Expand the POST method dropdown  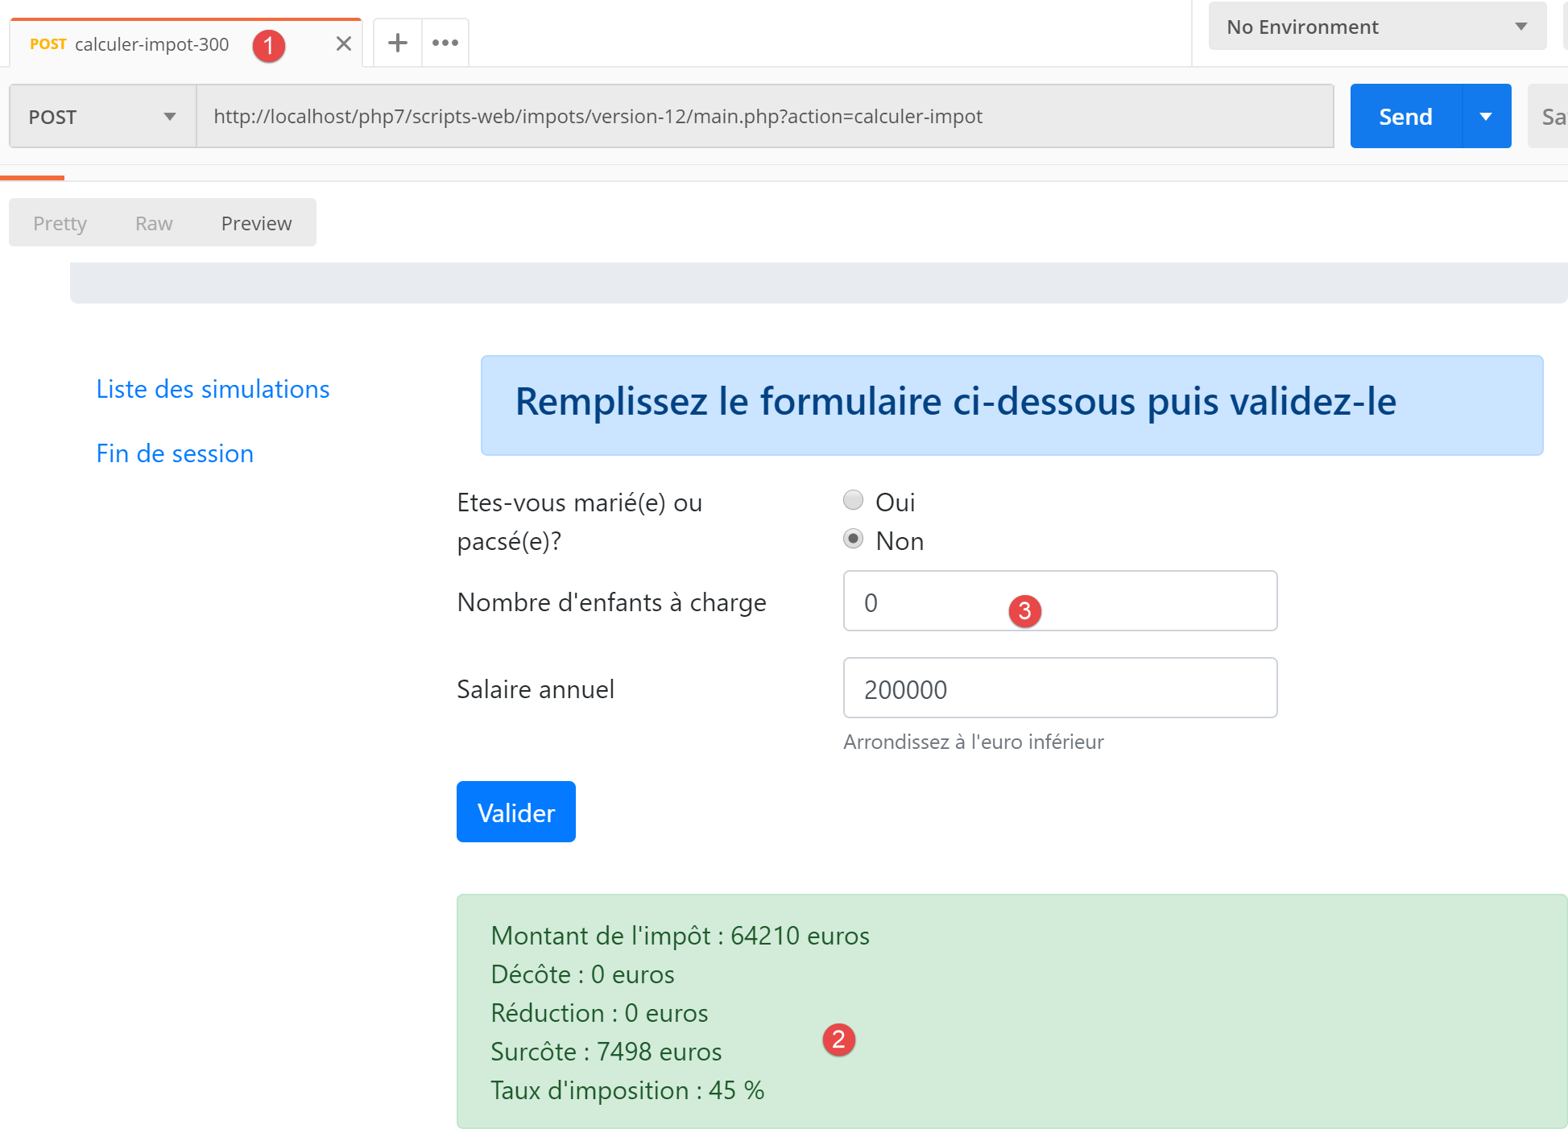(x=102, y=117)
